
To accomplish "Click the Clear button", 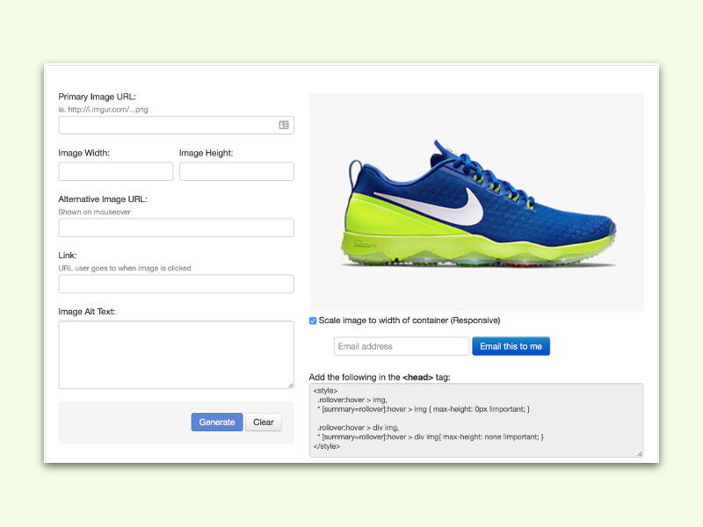I will click(264, 422).
